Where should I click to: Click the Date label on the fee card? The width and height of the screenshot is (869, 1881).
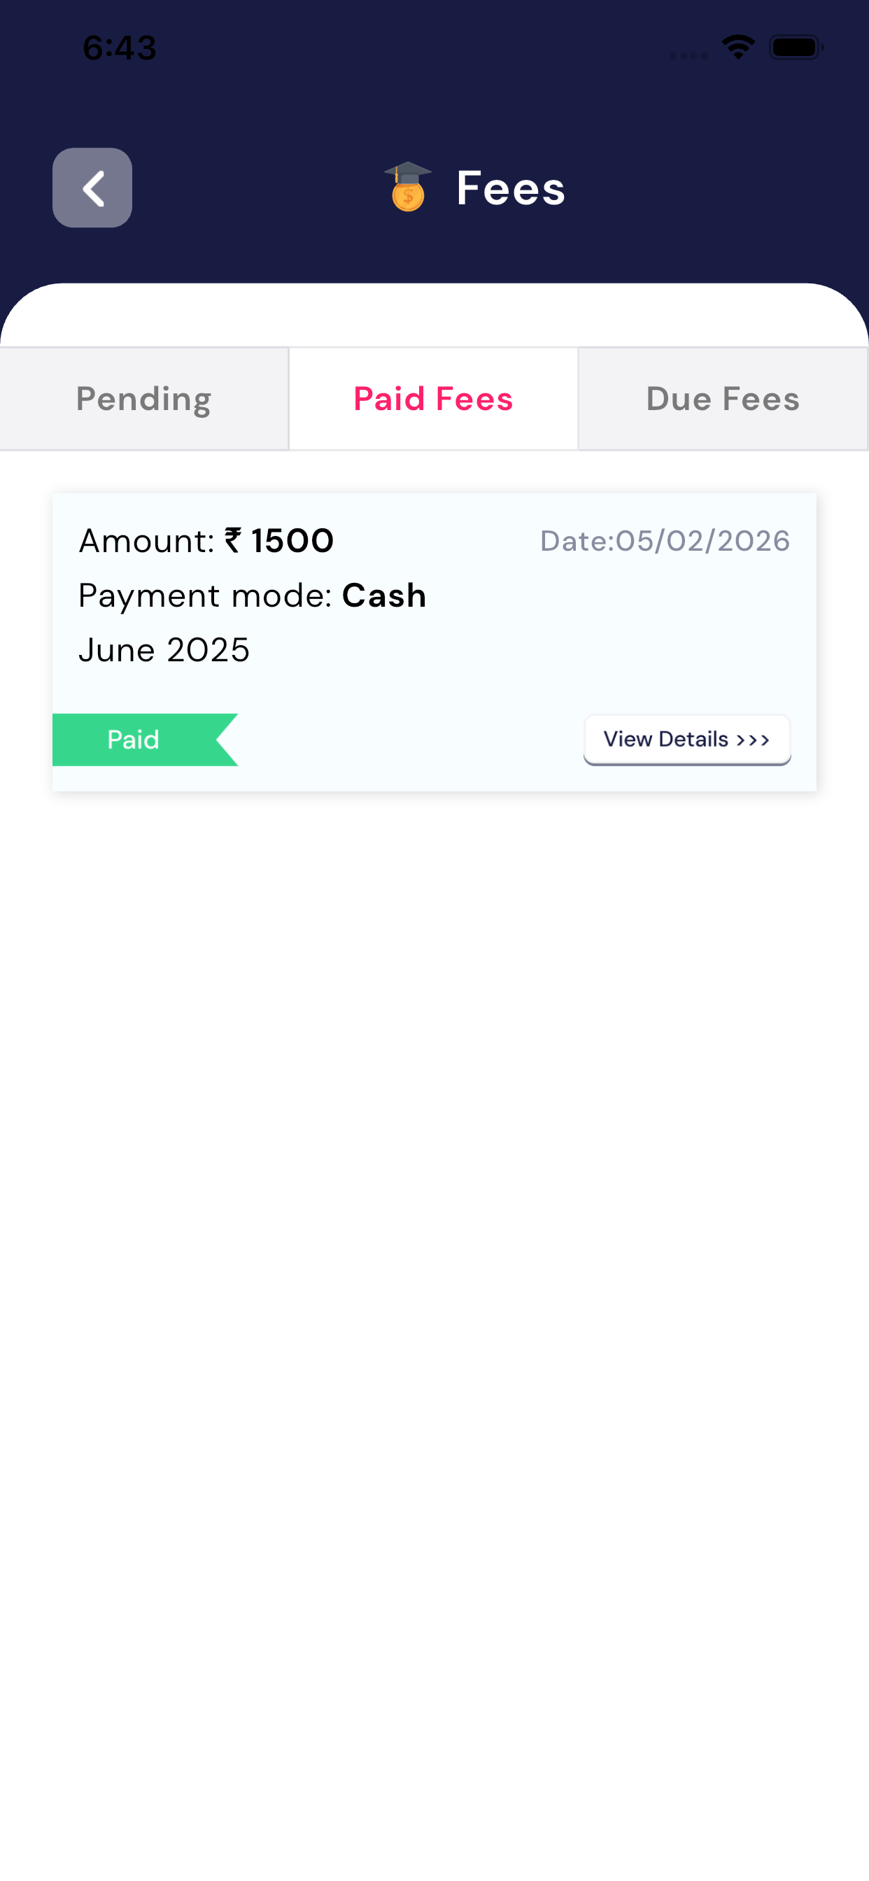pyautogui.click(x=575, y=541)
